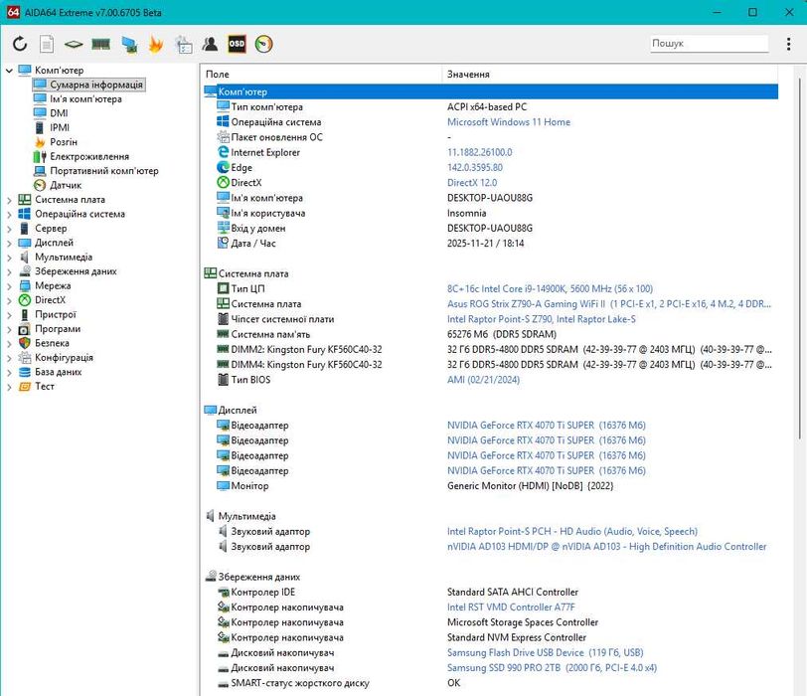Open the Intel Core i9-14900K link

tap(550, 288)
